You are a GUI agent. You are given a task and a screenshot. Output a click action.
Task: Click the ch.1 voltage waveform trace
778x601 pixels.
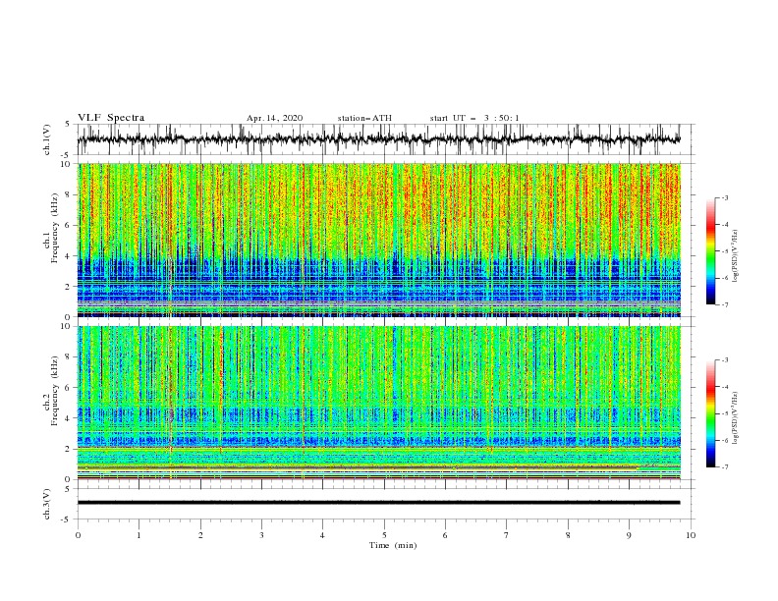[x=378, y=139]
